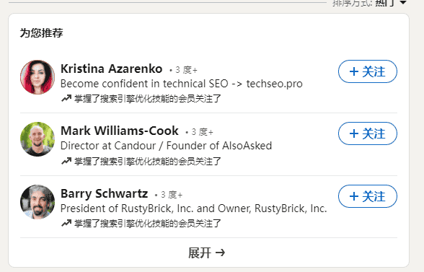
Task: Select President of RustyBrick headline text
Action: pos(193,209)
